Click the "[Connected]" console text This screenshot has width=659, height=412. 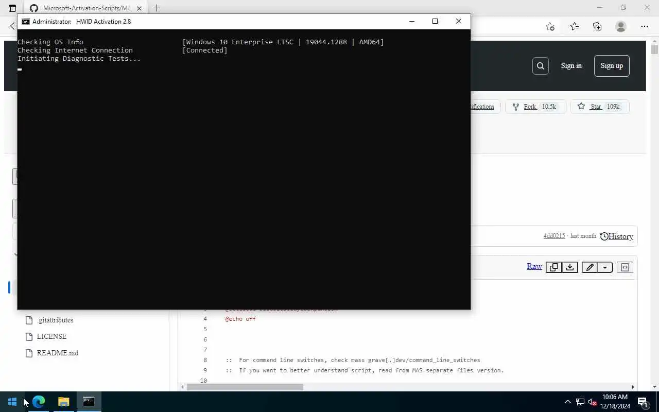click(x=205, y=50)
